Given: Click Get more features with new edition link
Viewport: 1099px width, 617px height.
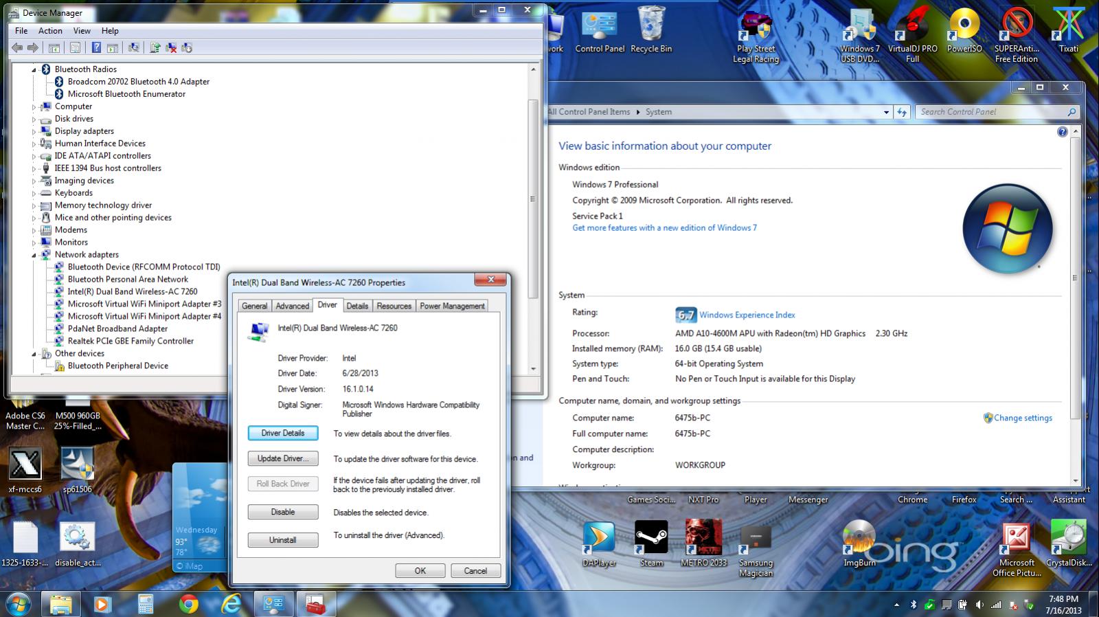Looking at the screenshot, I should point(664,227).
